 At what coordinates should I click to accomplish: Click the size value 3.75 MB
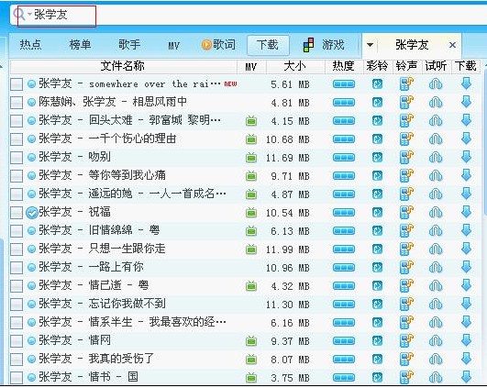pyautogui.click(x=290, y=378)
